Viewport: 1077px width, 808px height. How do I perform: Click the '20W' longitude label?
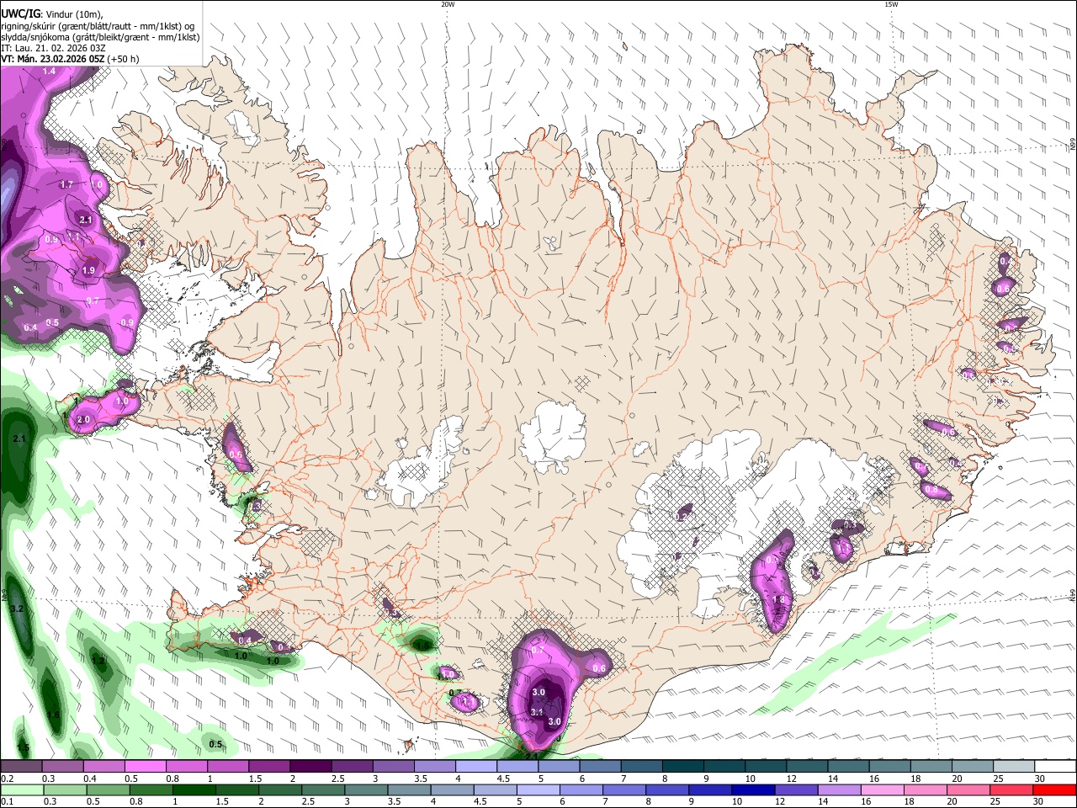[x=448, y=4]
